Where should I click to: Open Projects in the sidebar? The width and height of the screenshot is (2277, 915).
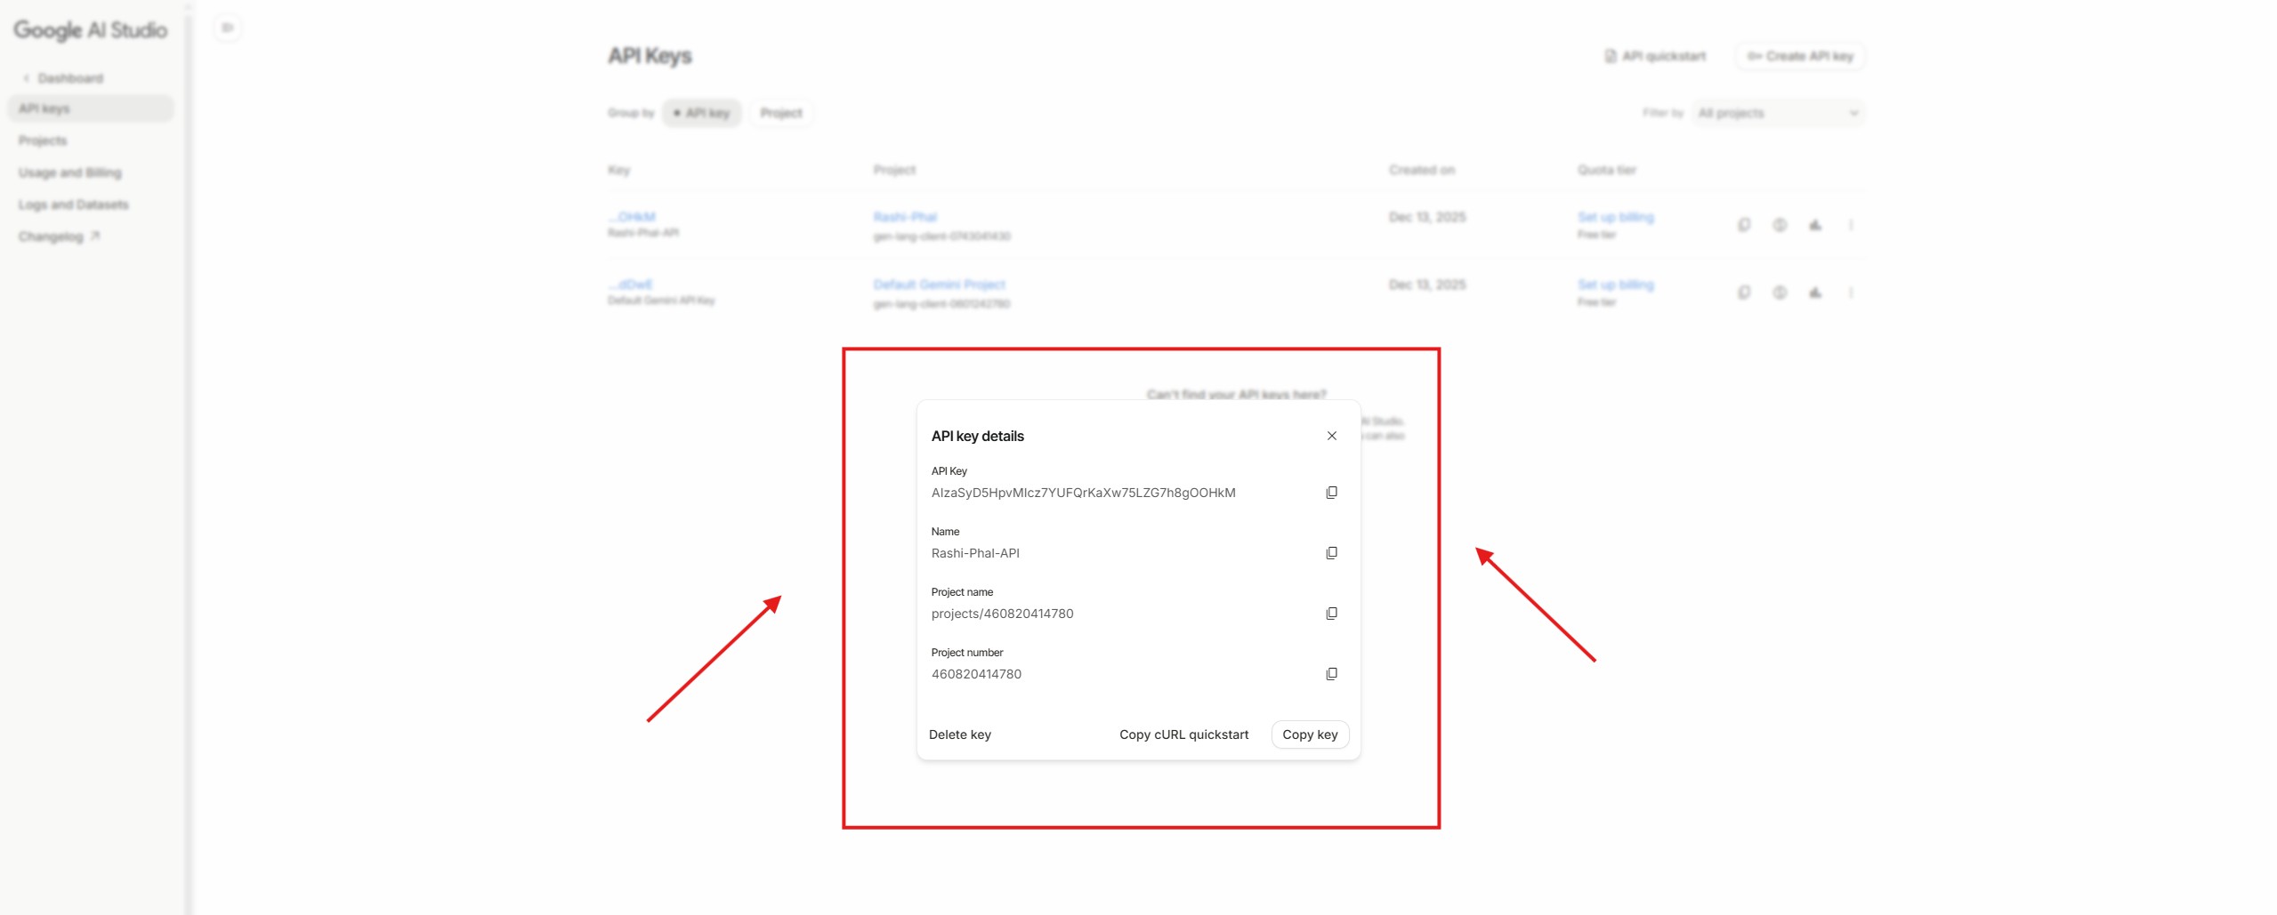[x=43, y=140]
